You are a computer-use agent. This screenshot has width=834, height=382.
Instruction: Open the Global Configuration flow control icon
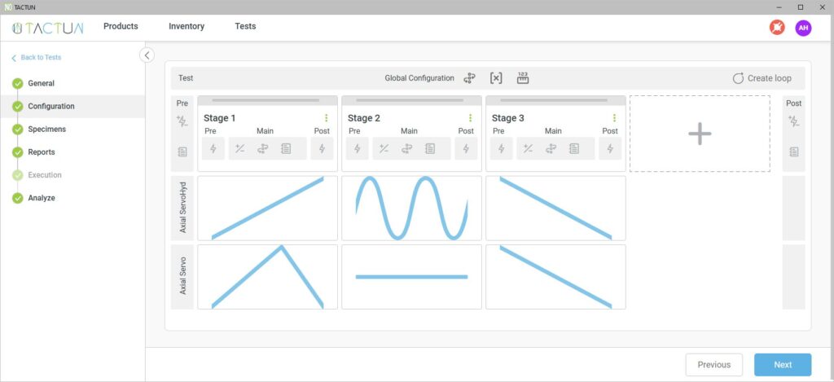tap(470, 78)
